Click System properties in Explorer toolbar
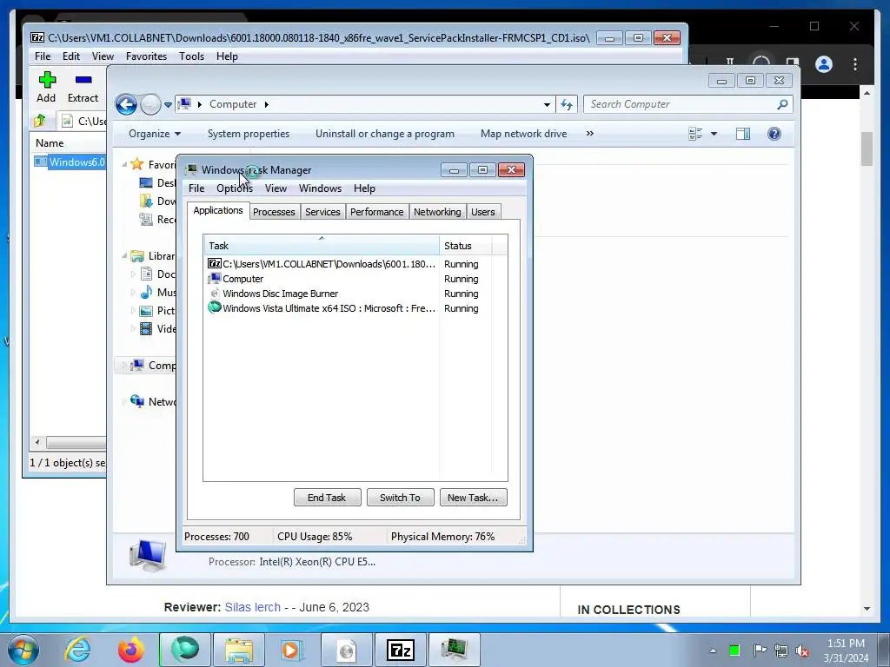This screenshot has height=667, width=890. 249,134
